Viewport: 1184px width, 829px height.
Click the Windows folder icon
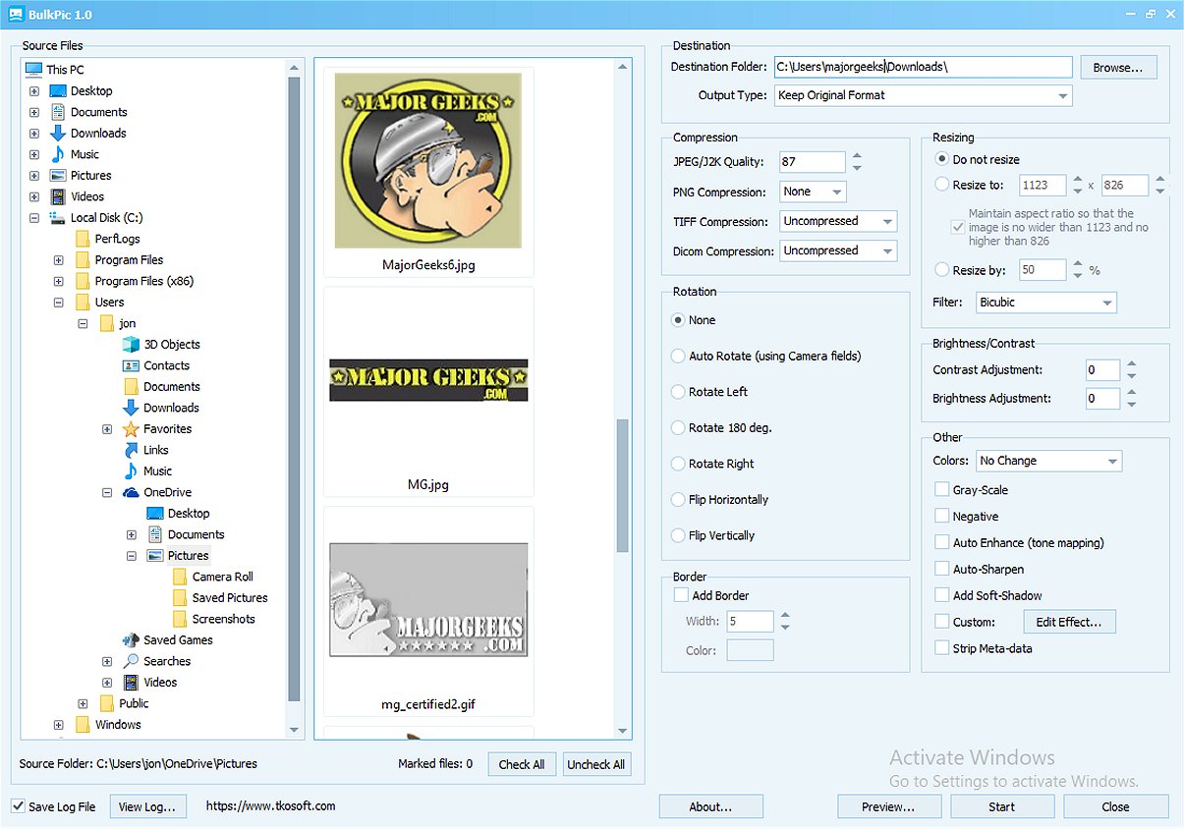click(83, 724)
